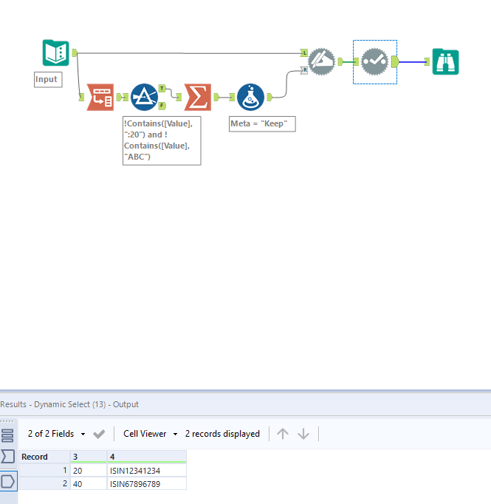Click the Transpose tool input anchor
Screen dimensions: 491x504
[81, 97]
